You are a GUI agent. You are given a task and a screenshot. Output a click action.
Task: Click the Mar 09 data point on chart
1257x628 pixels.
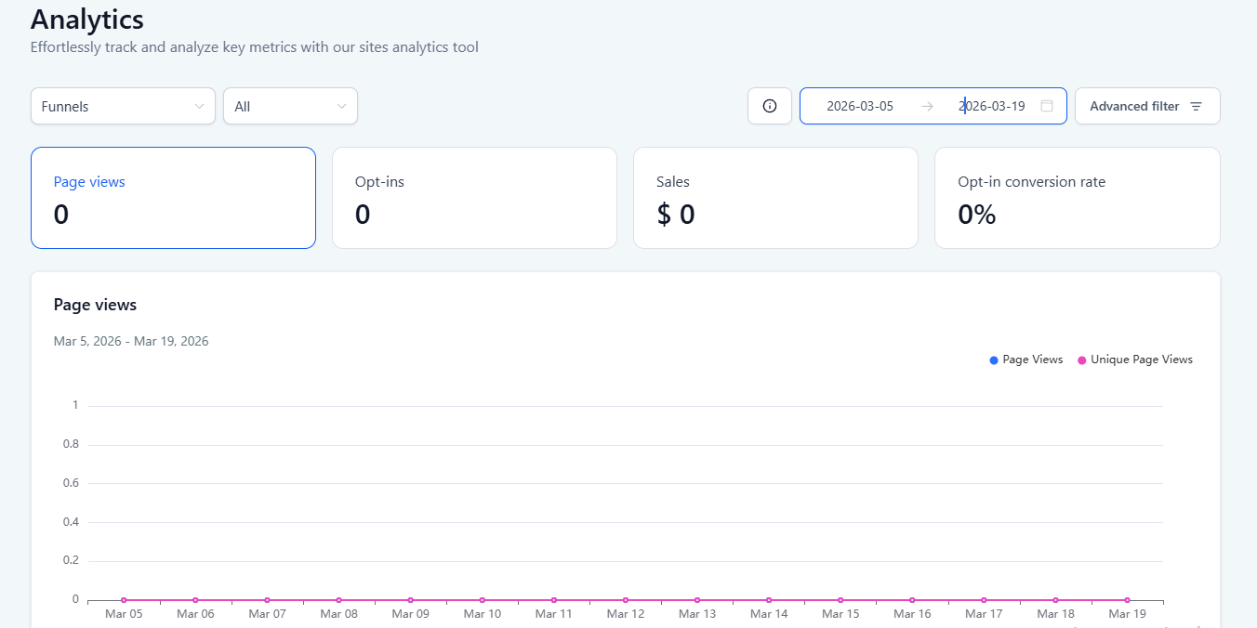point(410,600)
